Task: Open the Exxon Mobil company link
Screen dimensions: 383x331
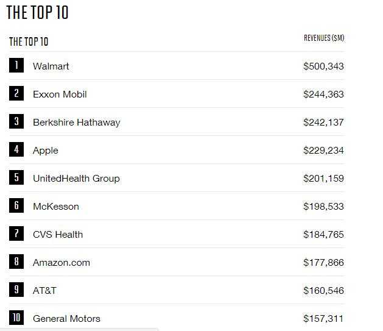Action: [60, 94]
